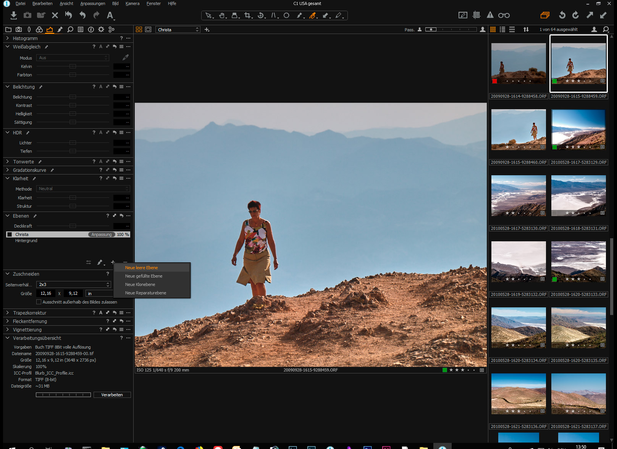This screenshot has width=617, height=449.
Task: Open the Kamera menu
Action: pos(132,3)
